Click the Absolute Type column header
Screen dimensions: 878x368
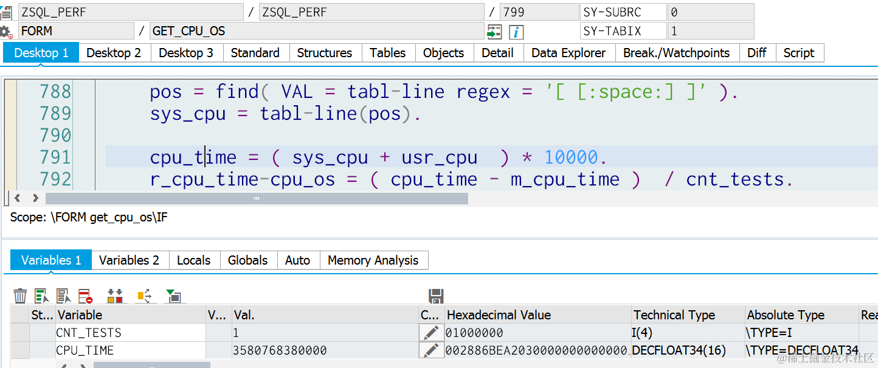[802, 315]
